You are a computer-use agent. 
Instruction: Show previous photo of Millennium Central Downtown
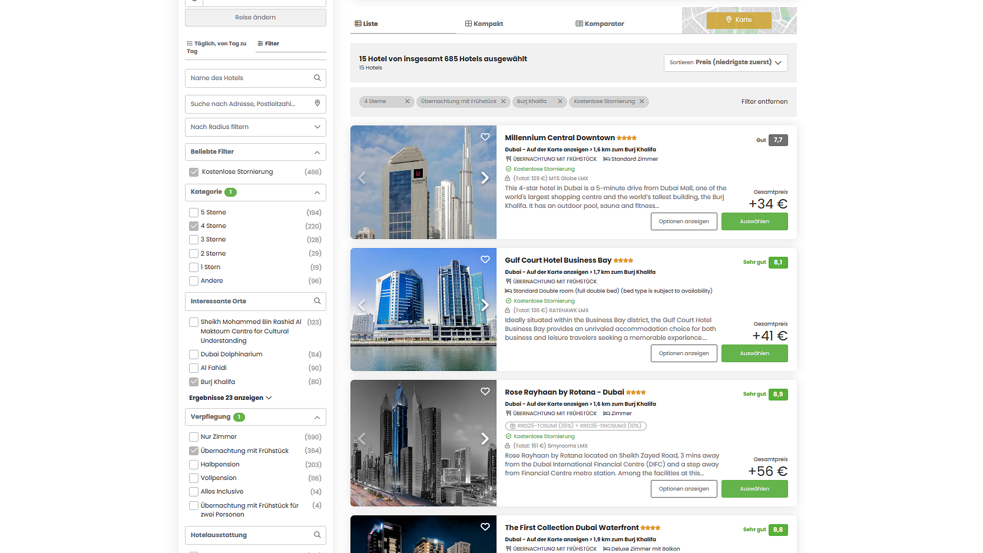(362, 178)
